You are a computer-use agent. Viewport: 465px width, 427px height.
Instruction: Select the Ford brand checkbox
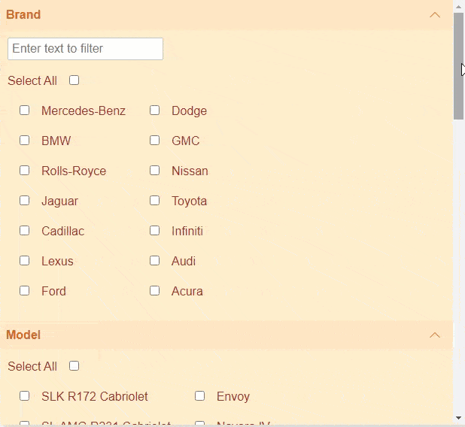[x=25, y=291]
